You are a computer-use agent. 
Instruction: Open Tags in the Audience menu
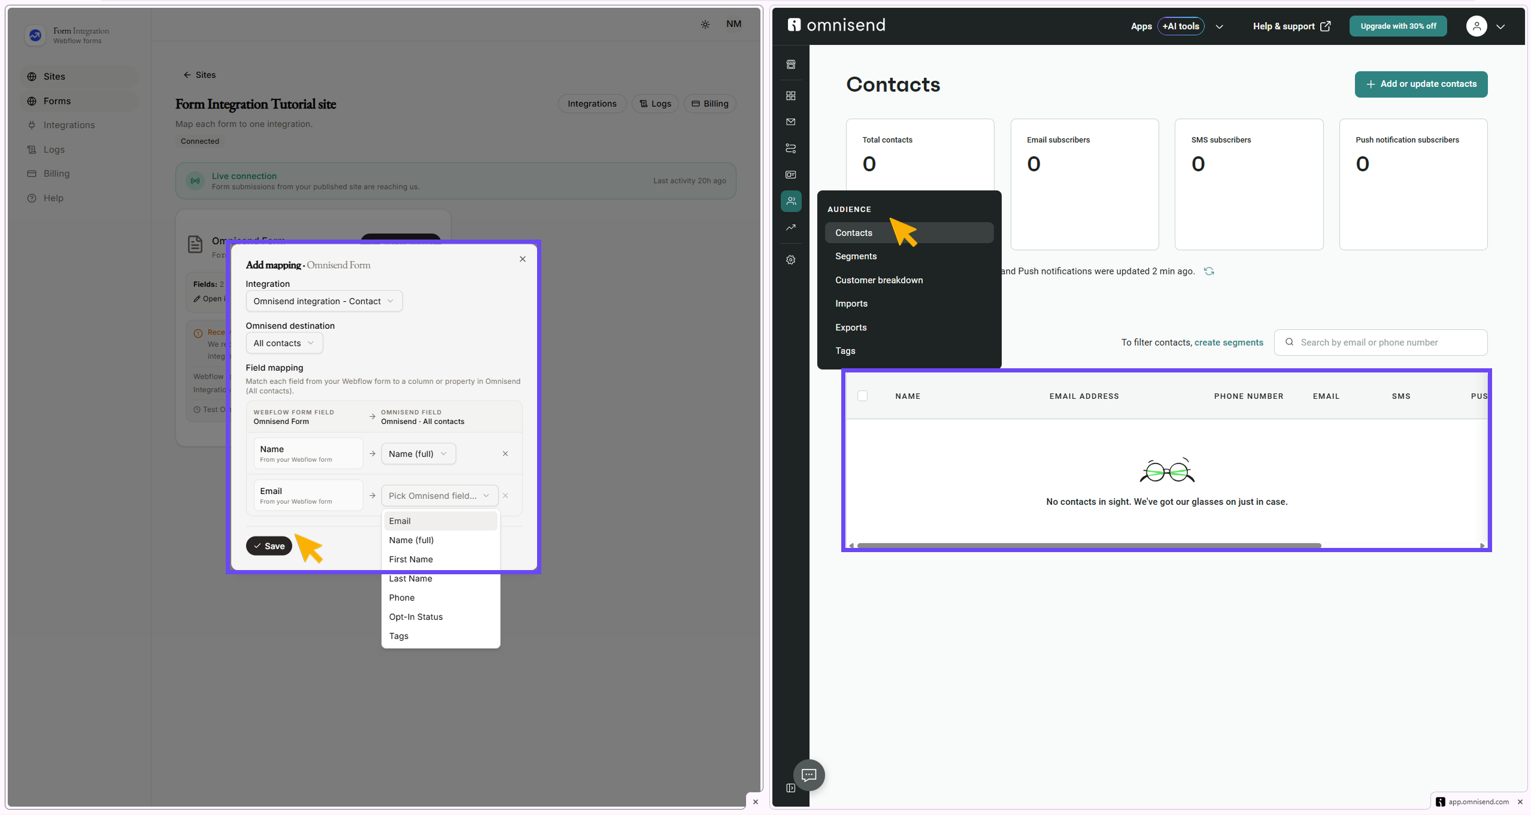pos(909,351)
